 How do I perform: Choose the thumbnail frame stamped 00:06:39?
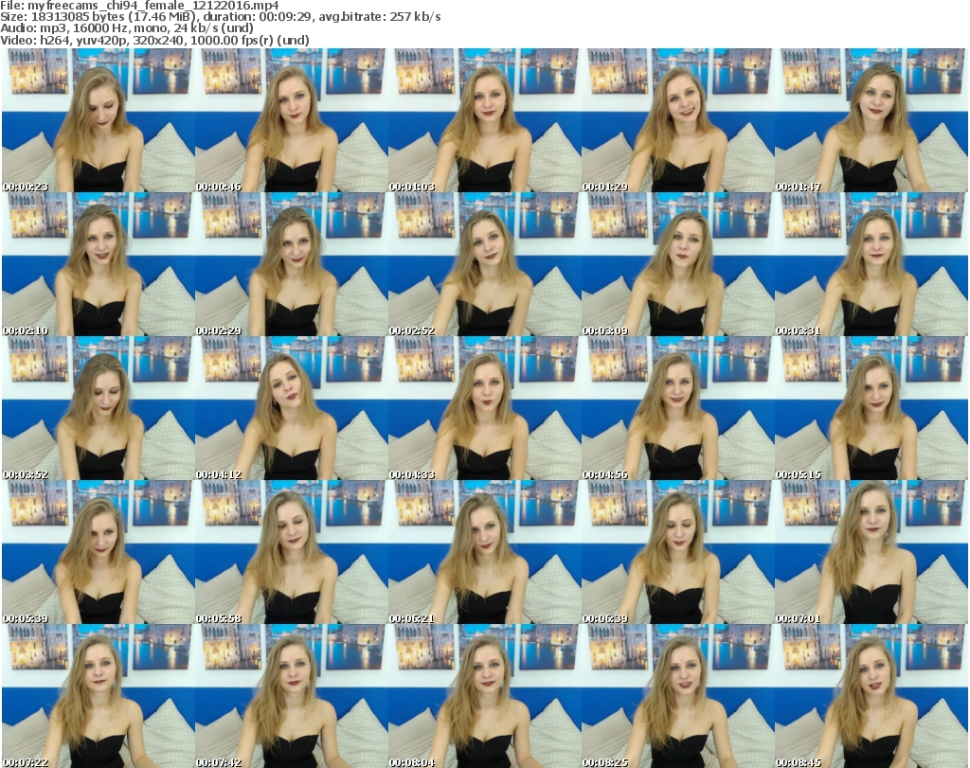point(677,552)
